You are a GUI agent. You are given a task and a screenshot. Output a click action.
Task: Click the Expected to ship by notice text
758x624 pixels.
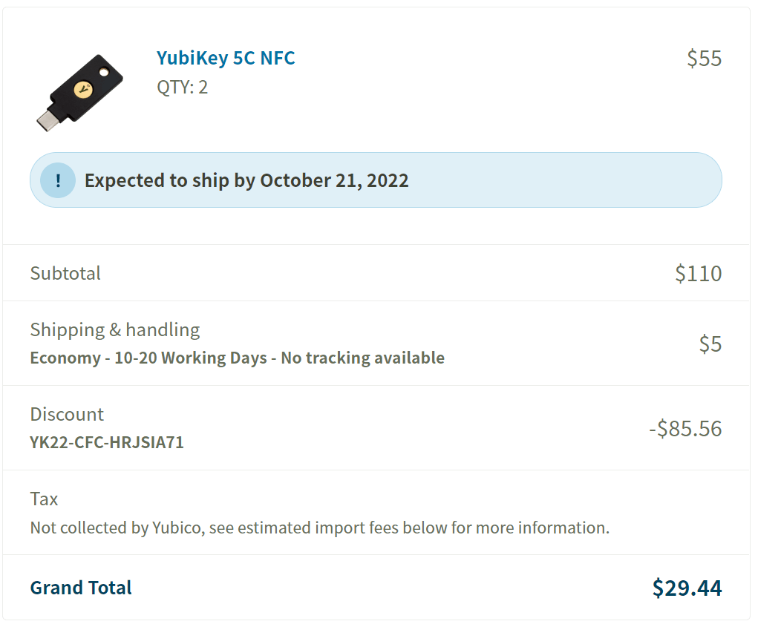tap(246, 180)
